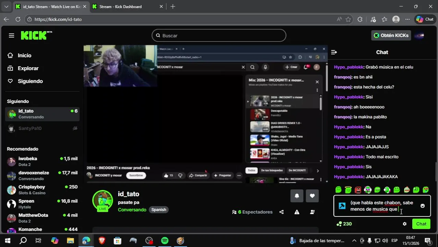Open recommended channel MatthewDota
The width and height of the screenshot is (438, 247).
click(x=42, y=218)
